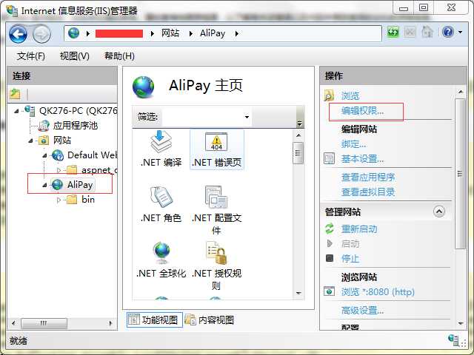The height and width of the screenshot is (355, 474).
Task: Click the 绑定... link
Action: pyautogui.click(x=353, y=143)
